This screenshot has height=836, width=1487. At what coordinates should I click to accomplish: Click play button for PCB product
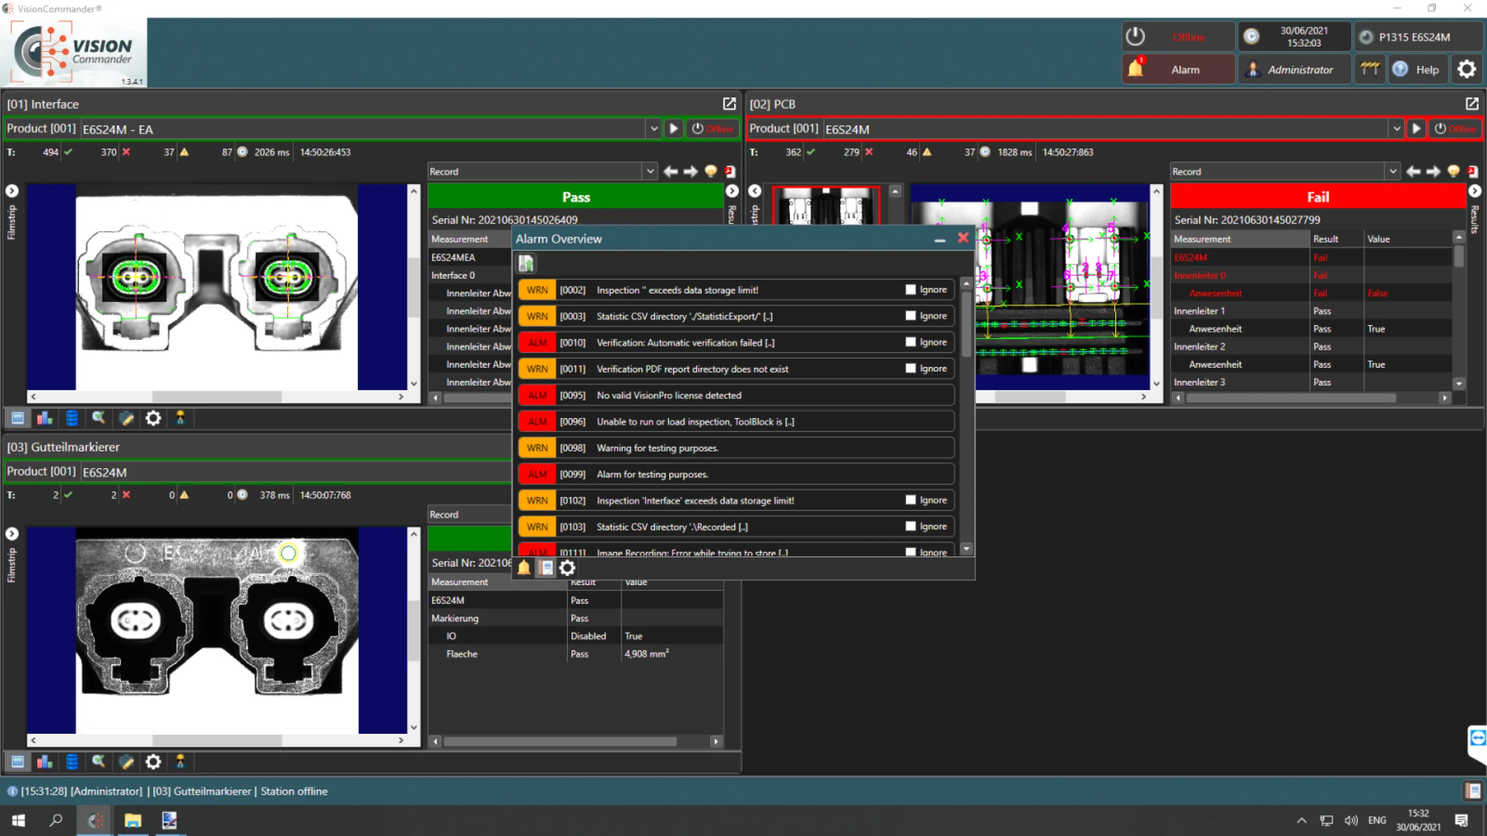pyautogui.click(x=1416, y=129)
